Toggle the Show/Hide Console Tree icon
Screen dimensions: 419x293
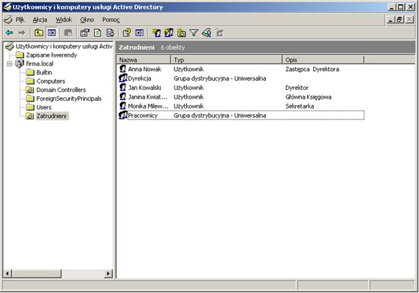point(51,32)
